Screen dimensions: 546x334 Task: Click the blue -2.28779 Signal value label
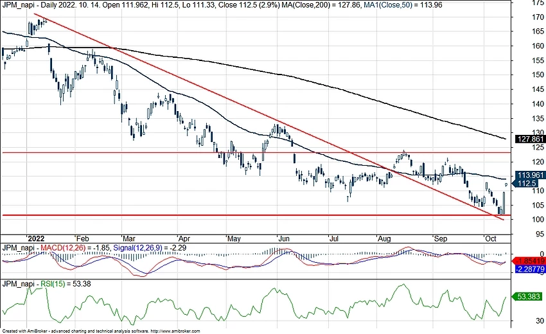click(529, 269)
